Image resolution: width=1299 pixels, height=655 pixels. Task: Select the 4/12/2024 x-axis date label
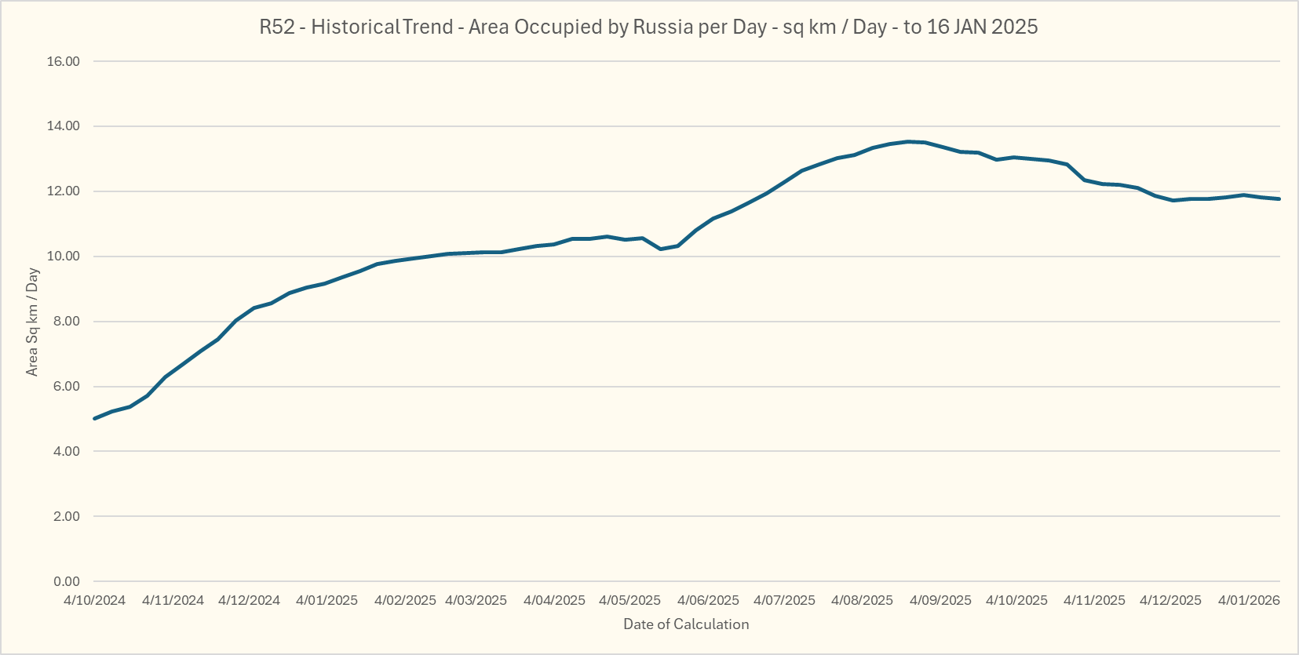tap(249, 601)
